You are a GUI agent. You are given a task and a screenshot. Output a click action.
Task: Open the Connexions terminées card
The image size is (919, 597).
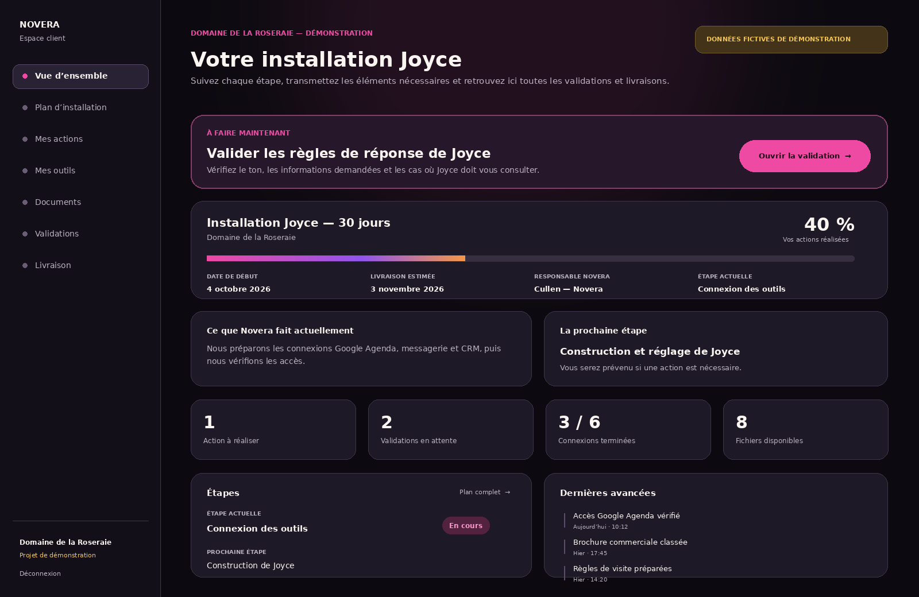628,430
